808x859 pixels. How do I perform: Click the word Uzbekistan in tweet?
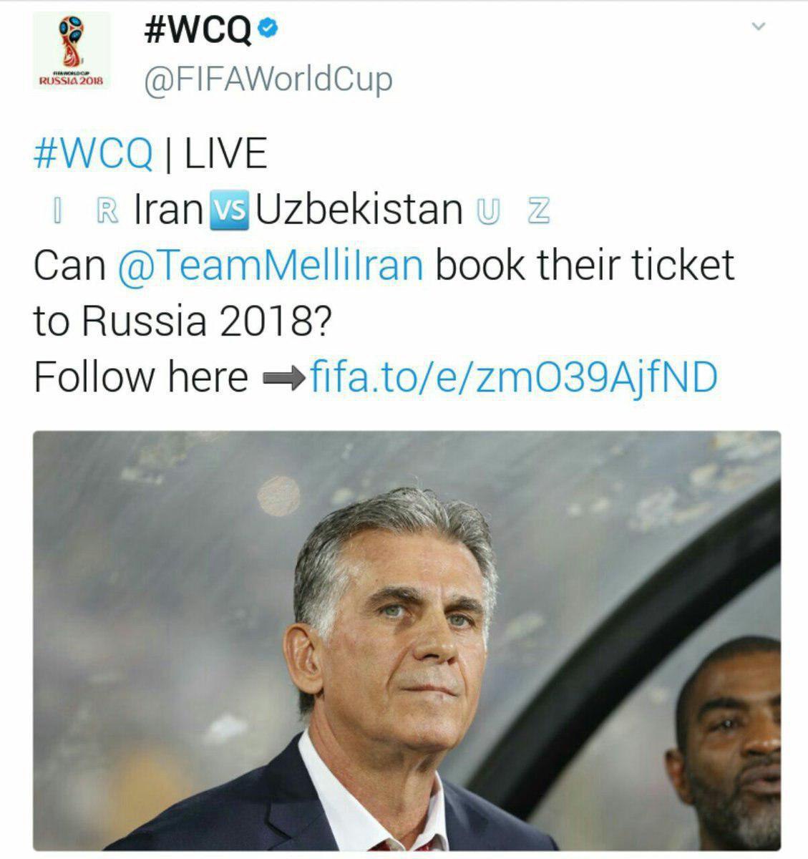point(359,209)
